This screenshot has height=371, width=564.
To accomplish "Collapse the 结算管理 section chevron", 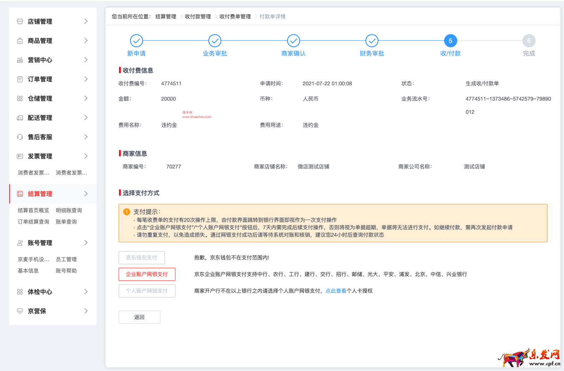I will click(x=86, y=193).
